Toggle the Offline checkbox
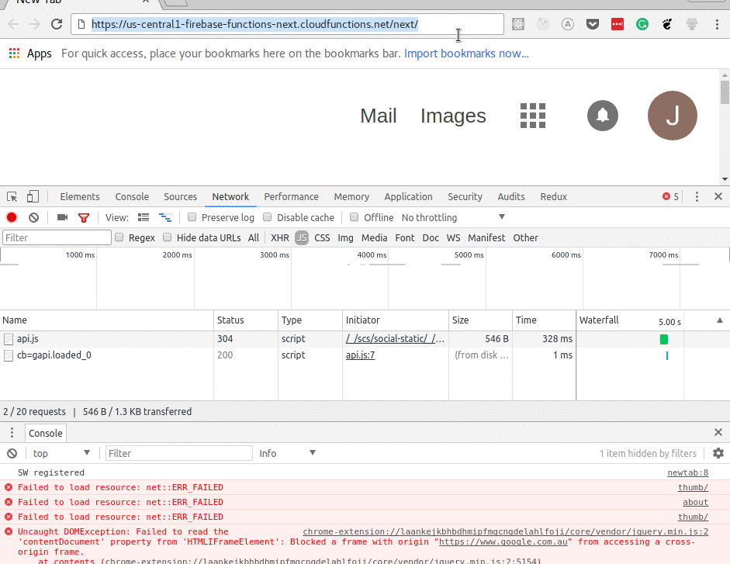 click(x=355, y=217)
